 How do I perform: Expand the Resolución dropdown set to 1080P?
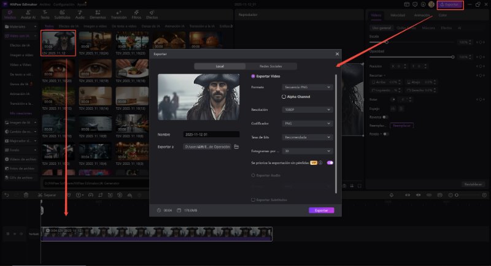click(312, 110)
